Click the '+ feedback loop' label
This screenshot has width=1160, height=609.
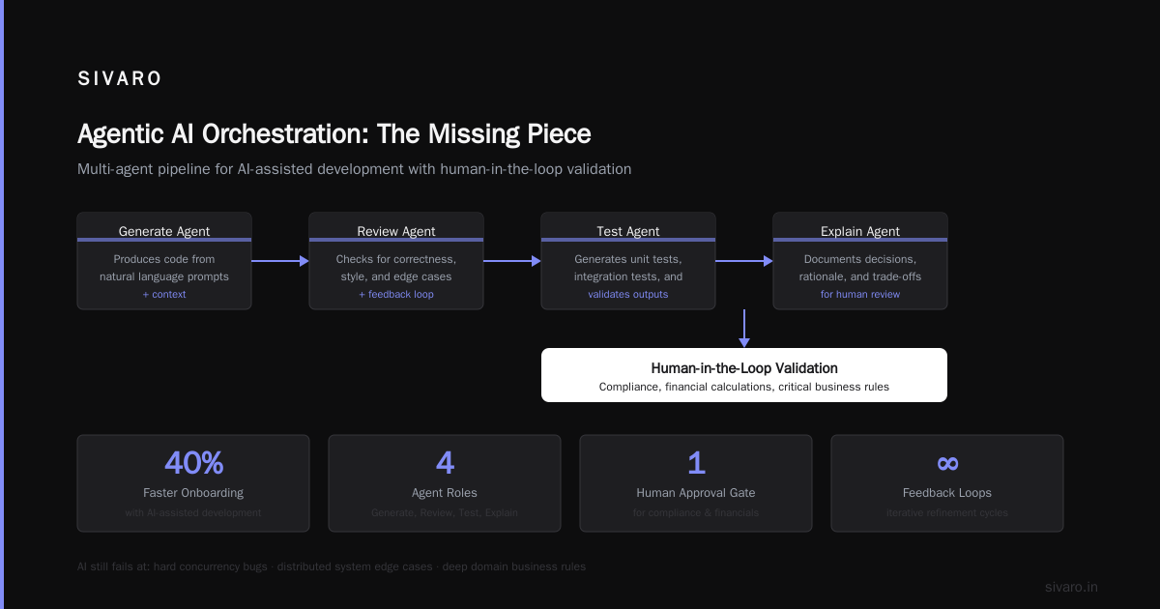(x=396, y=294)
